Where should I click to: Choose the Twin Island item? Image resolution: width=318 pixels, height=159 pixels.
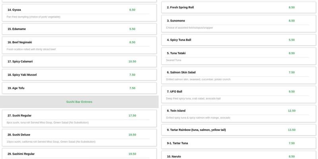pos(238,114)
